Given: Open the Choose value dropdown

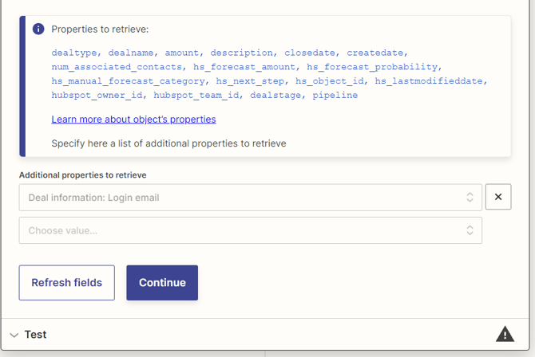Looking at the screenshot, I should (240, 230).
